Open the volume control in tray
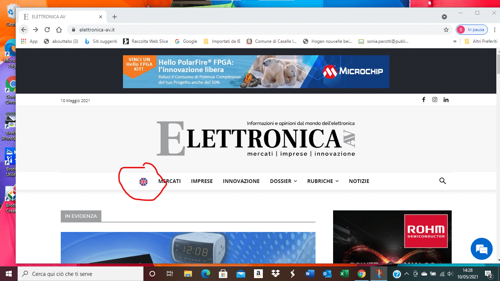 [451, 274]
